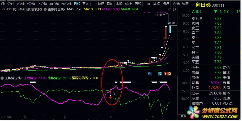Viewport: 242px width, 121px height.
Task: Activate the 画线 drawing tool
Action: (x=138, y=4)
